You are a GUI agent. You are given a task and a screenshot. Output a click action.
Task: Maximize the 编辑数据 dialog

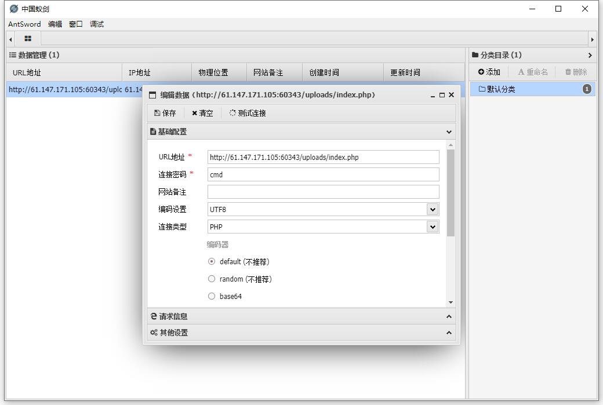tap(442, 95)
